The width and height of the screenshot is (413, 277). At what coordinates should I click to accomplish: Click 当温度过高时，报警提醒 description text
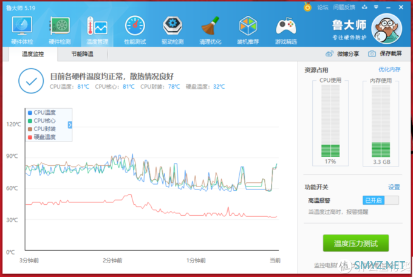(338, 212)
